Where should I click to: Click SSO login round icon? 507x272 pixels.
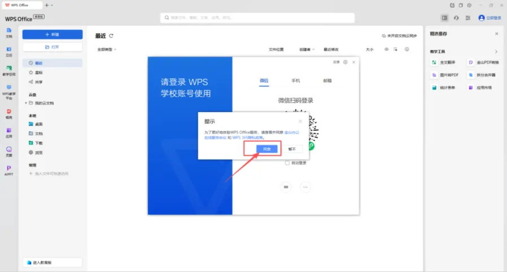(x=286, y=187)
